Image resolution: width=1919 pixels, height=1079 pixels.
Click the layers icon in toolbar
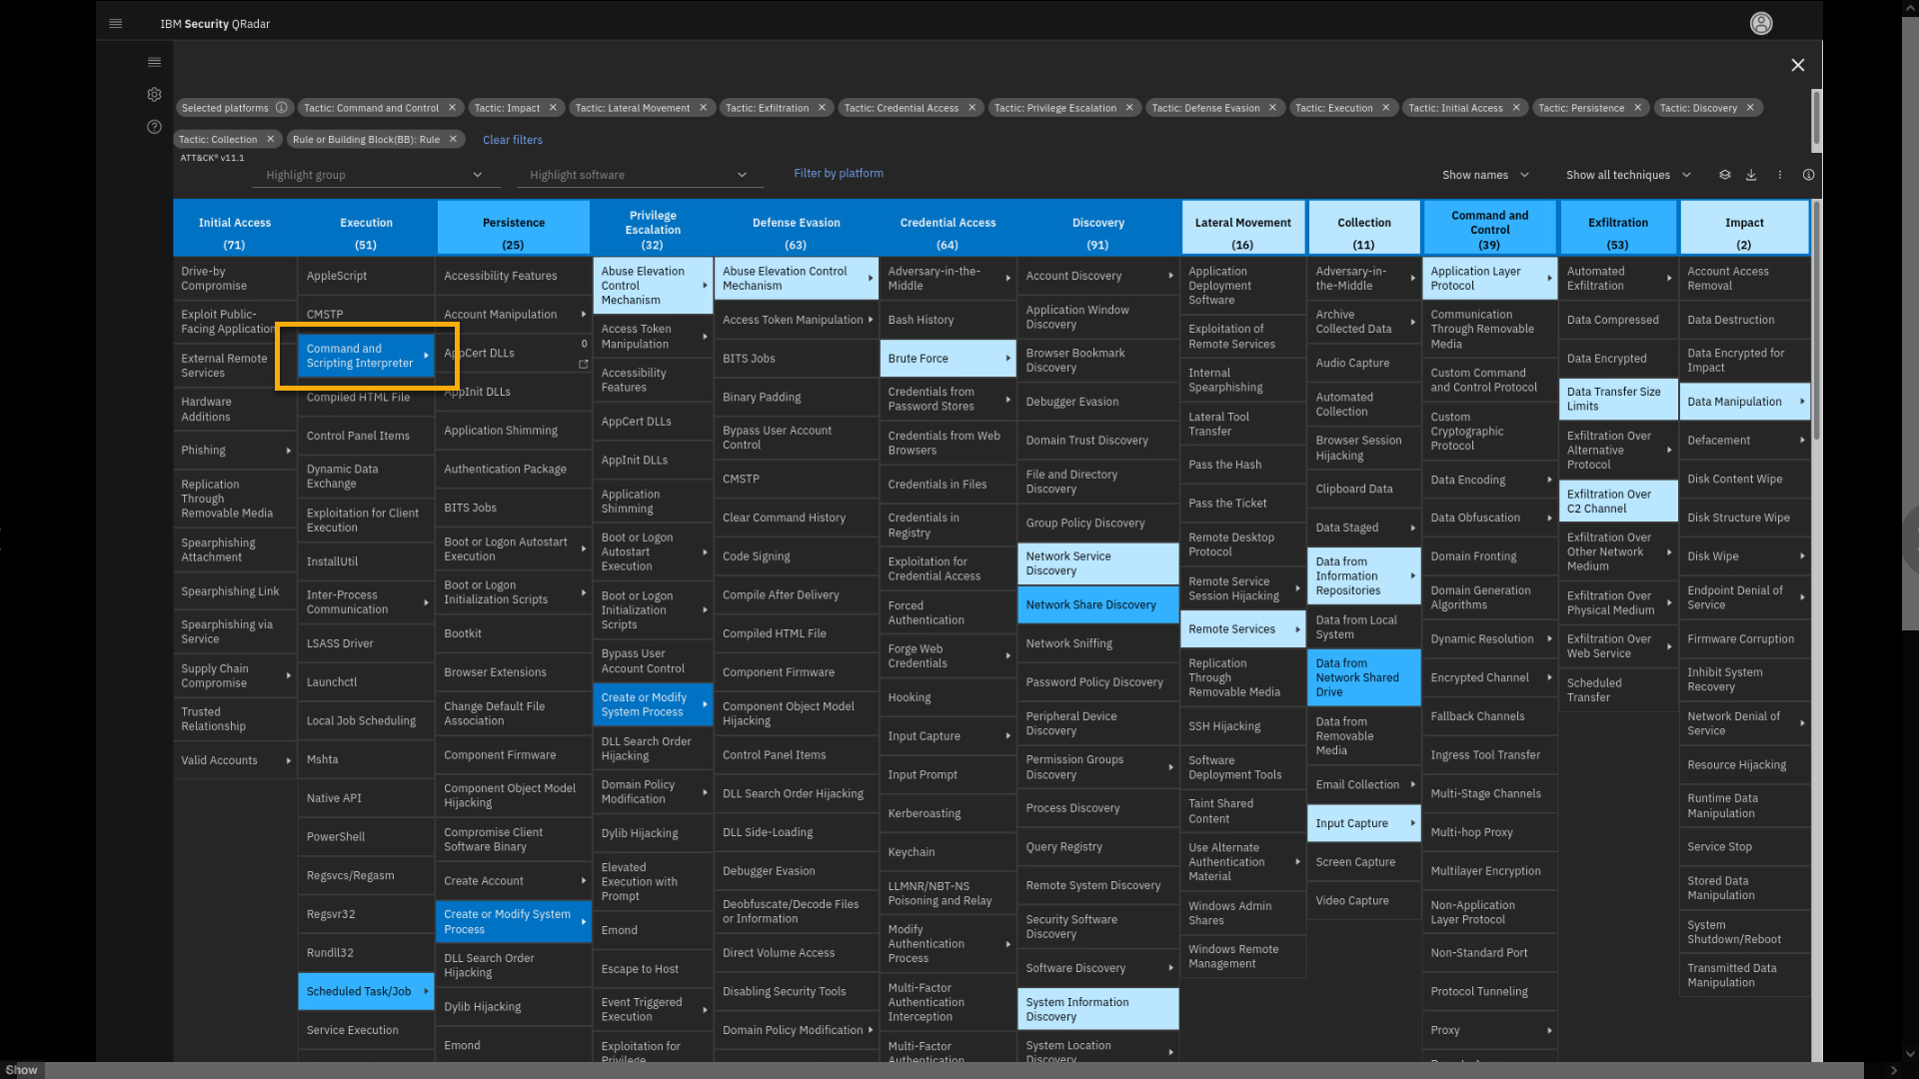(x=1724, y=175)
